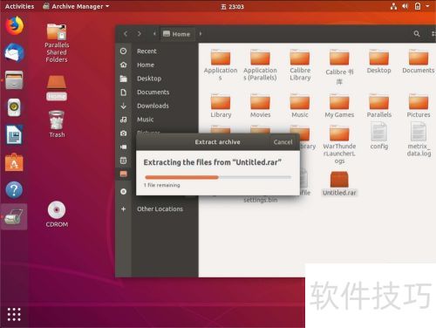
Task: Cancel the archive extraction
Action: click(283, 142)
